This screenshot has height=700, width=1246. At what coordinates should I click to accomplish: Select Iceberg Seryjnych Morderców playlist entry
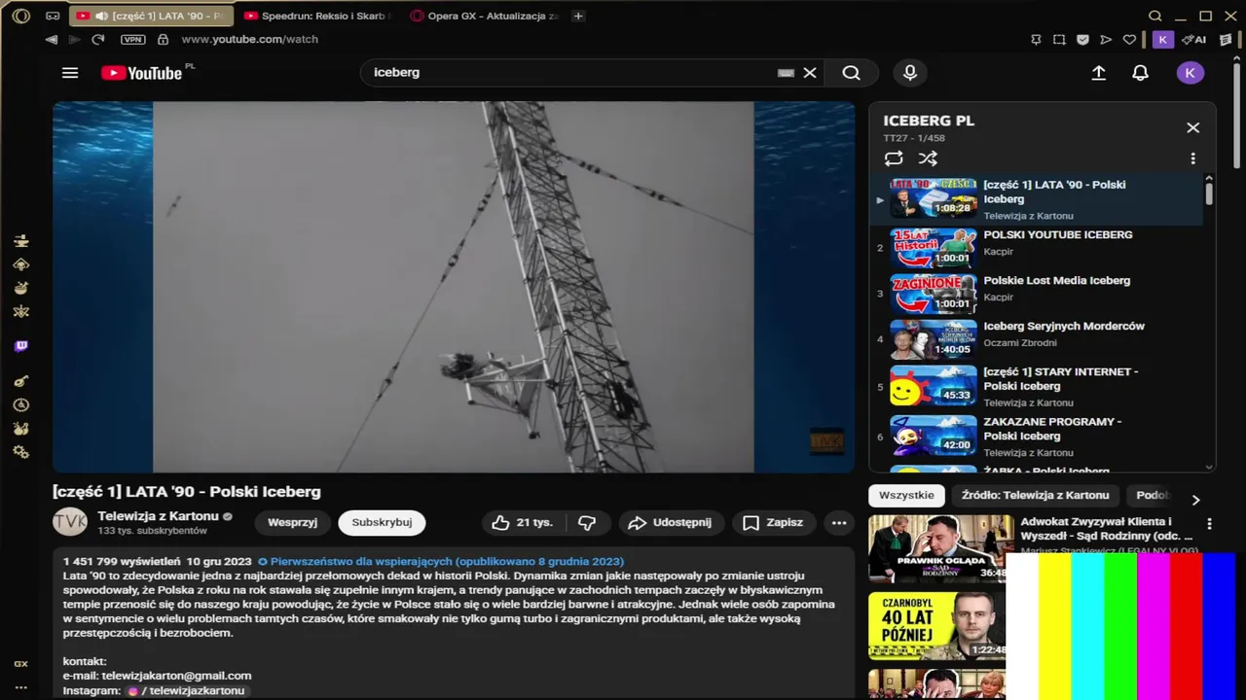(1037, 339)
